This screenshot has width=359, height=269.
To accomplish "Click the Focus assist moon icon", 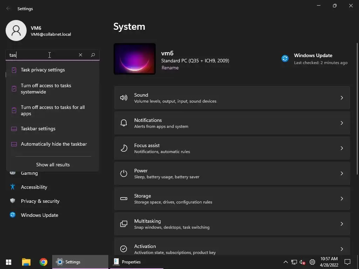I will pos(124,148).
